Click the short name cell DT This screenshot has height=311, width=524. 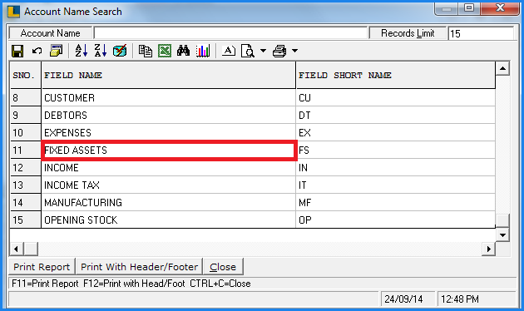click(395, 116)
